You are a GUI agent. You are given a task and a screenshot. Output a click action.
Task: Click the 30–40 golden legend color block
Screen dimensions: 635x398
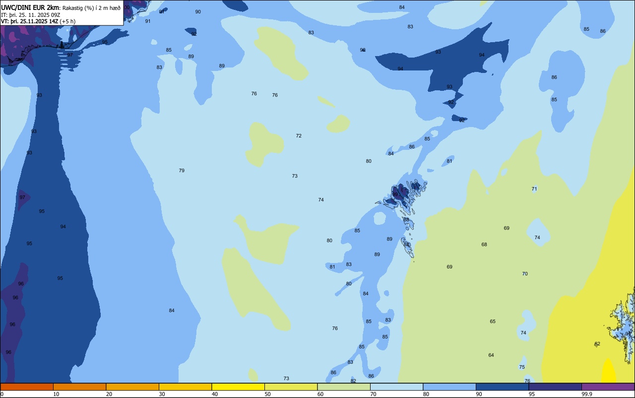click(185, 387)
